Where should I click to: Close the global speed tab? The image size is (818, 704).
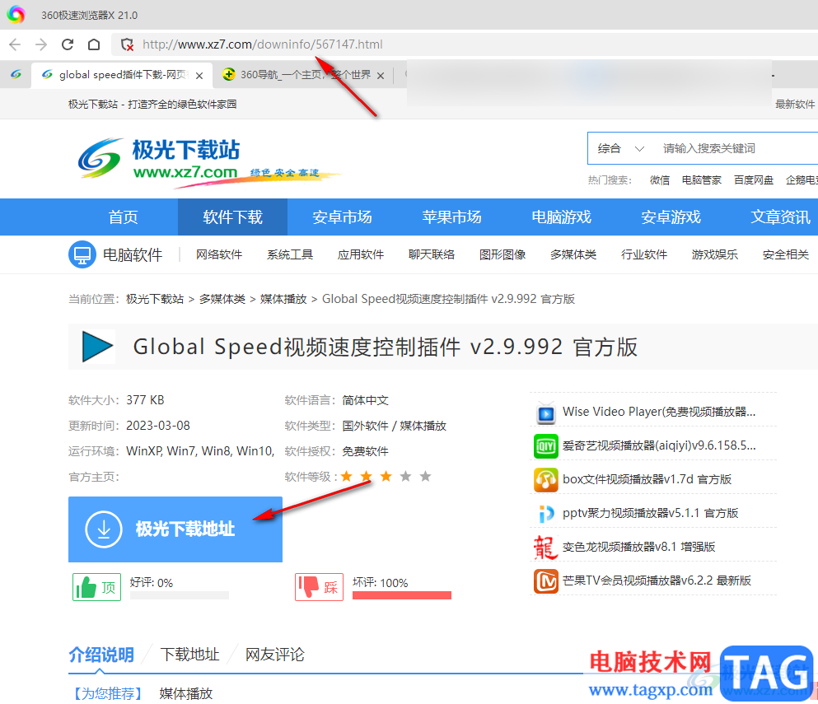199,76
